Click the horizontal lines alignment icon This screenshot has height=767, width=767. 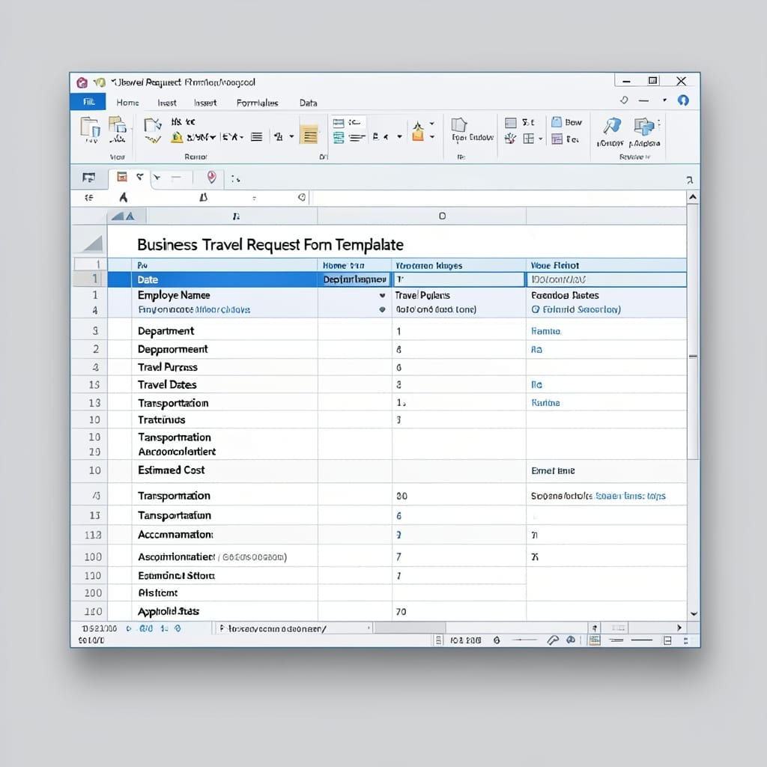[x=257, y=137]
